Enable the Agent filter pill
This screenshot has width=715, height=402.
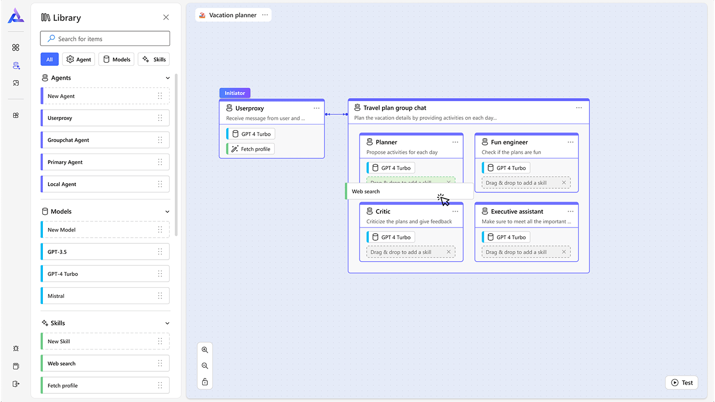click(x=78, y=59)
